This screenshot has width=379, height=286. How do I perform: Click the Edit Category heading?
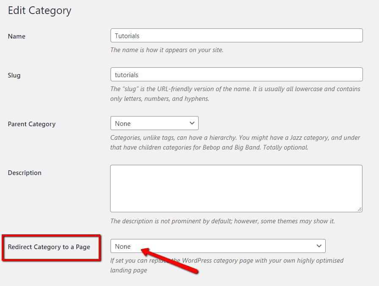39,11
